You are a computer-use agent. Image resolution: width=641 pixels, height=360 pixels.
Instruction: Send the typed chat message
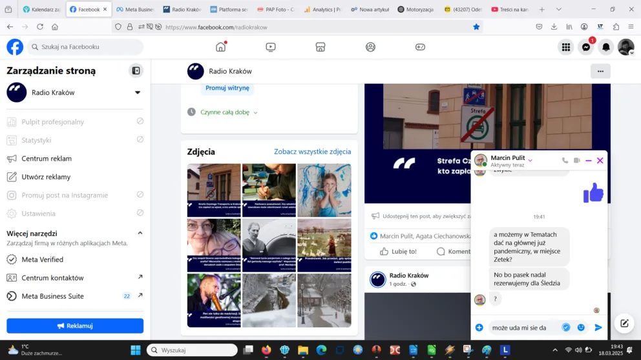pos(598,327)
